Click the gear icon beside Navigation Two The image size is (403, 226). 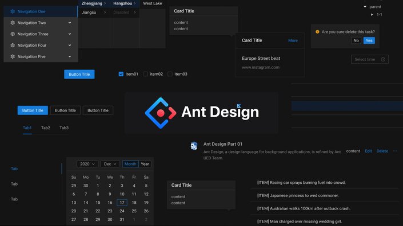(x=13, y=23)
